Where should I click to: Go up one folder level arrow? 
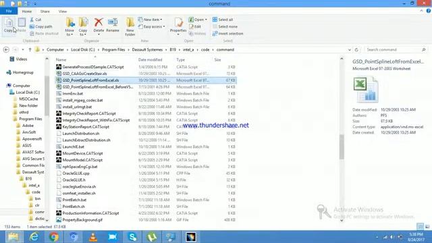[30, 49]
